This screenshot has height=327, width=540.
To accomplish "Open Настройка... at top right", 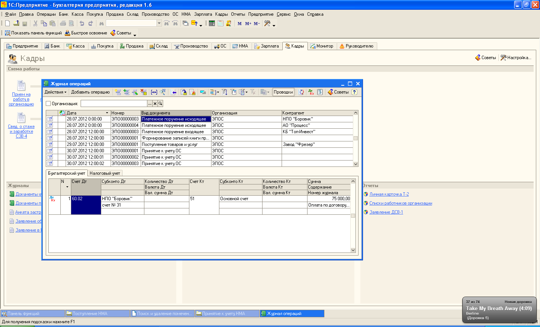I will 516,58.
